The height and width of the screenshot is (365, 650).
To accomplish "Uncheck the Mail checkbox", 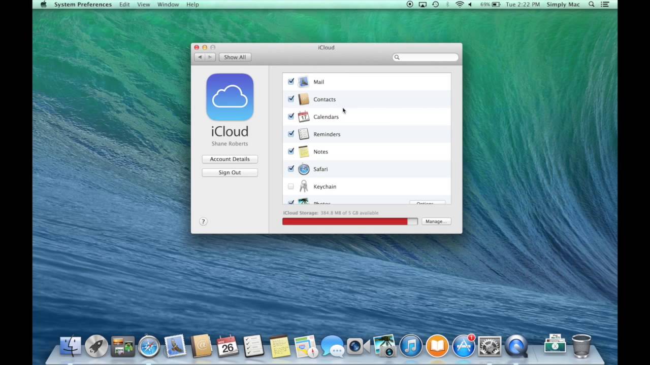I will [x=291, y=81].
